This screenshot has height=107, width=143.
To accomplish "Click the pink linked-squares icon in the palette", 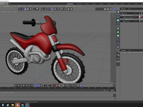I will pyautogui.click(x=118, y=47).
